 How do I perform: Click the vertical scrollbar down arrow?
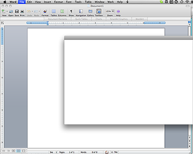click(190, 138)
